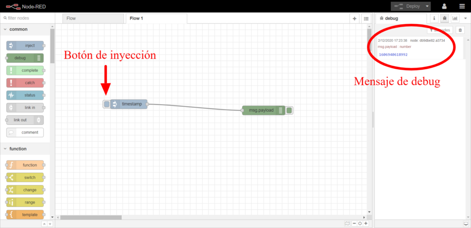Choose the range node in the palette
The height and width of the screenshot is (228, 471).
pyautogui.click(x=25, y=202)
